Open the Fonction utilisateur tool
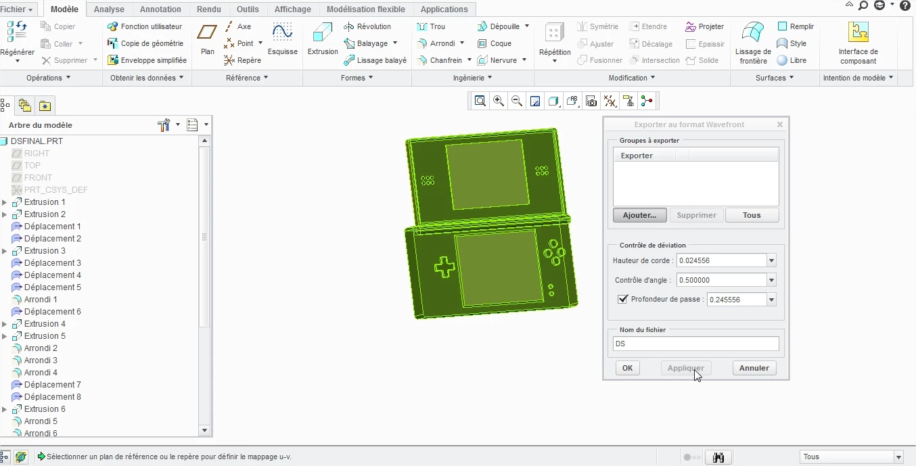 145,26
